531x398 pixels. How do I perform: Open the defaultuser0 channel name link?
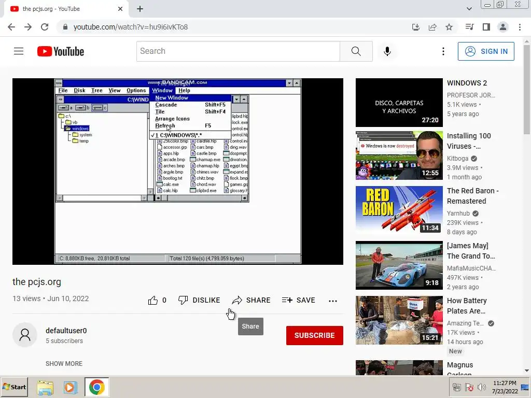pyautogui.click(x=66, y=331)
